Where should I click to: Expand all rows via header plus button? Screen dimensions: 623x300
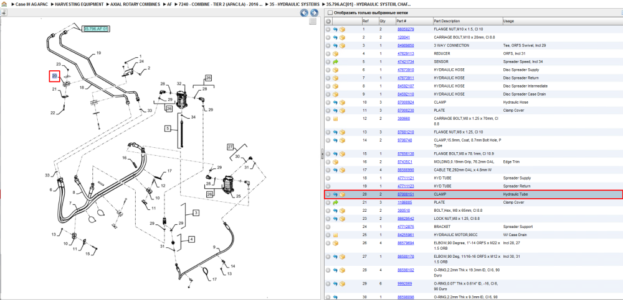[x=328, y=21]
